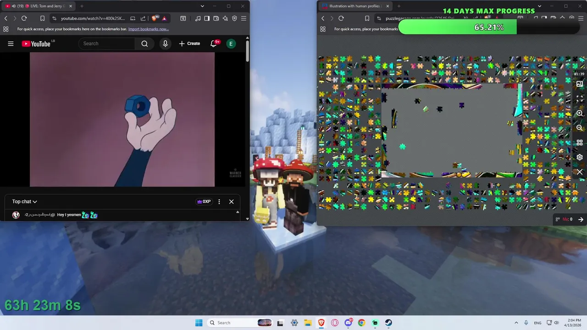
Task: Open a new tab in the puzzle window
Action: click(399, 6)
